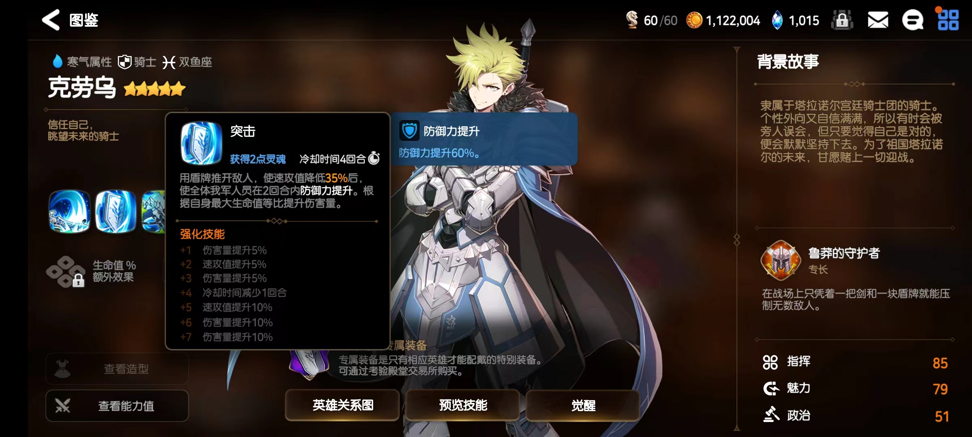972x437 pixels.
Task: Open the blue grid menu icon
Action: (x=948, y=20)
